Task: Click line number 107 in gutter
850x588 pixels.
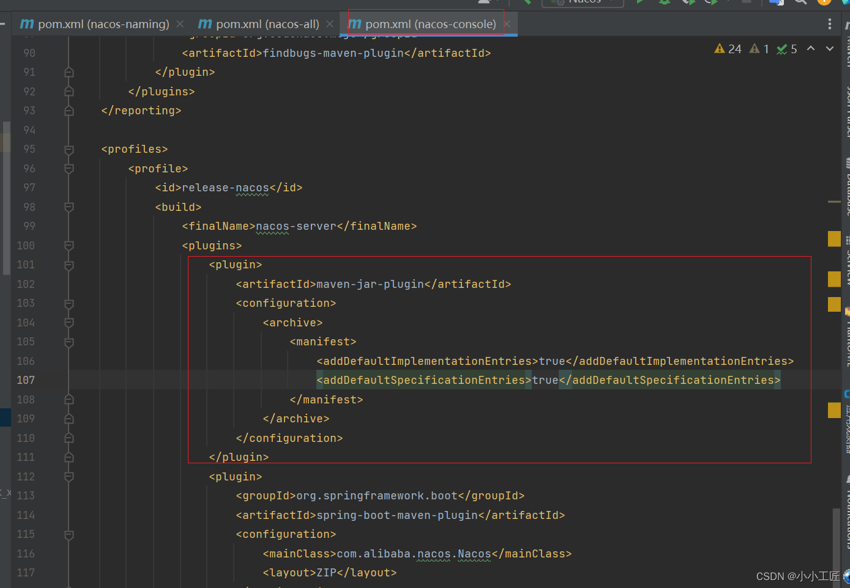Action: (26, 380)
